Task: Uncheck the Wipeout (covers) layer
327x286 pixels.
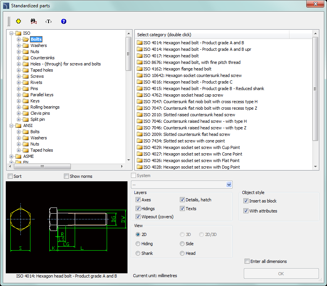Action: pyautogui.click(x=138, y=217)
